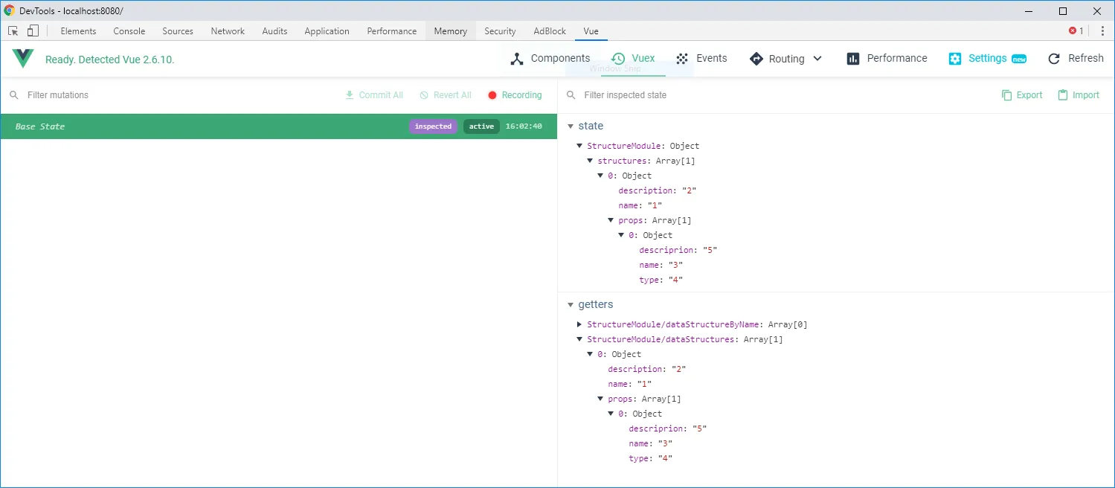Open the Vue Performance tab with chart icon
Screen dimensions: 1115x488
click(x=887, y=59)
